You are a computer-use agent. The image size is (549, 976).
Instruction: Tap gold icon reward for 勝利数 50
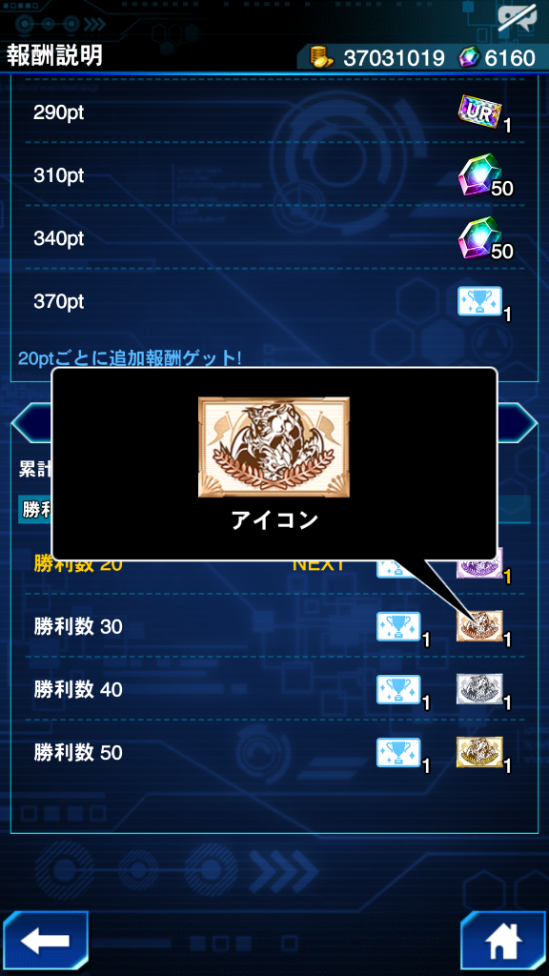[x=479, y=751]
